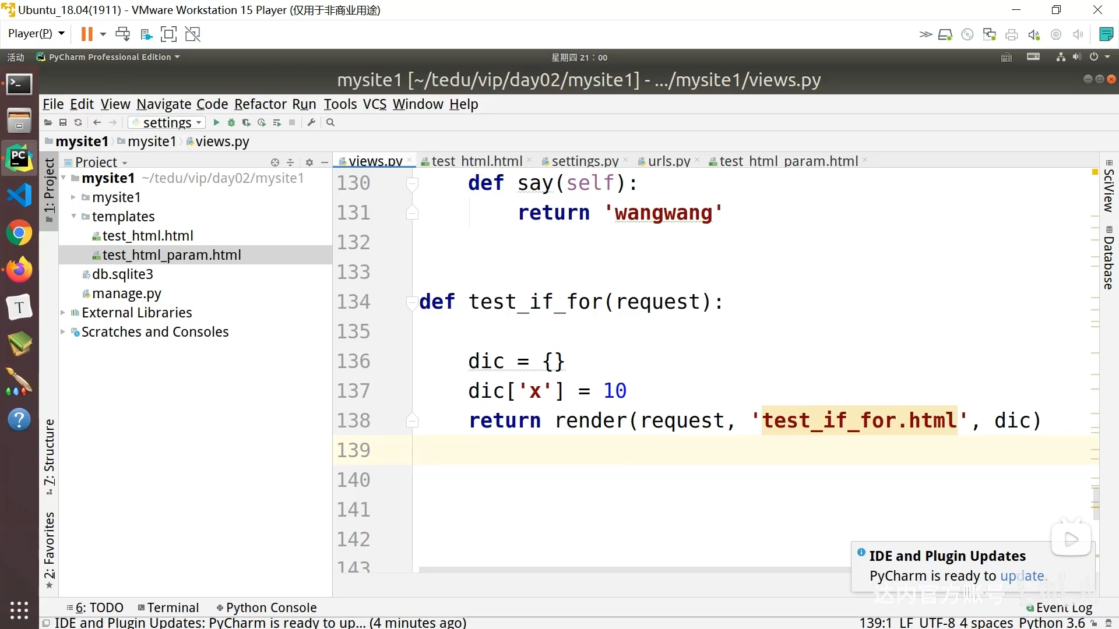Image resolution: width=1119 pixels, height=629 pixels.
Task: Click the Search everywhere magnifier icon
Action: [330, 123]
